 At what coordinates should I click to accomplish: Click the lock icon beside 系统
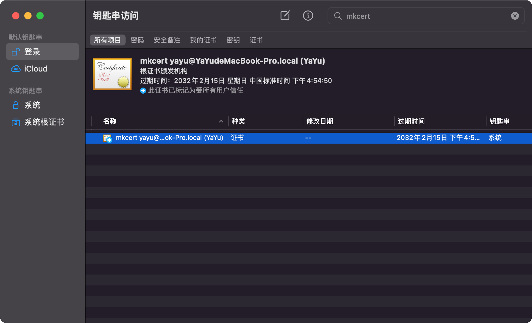click(16, 105)
